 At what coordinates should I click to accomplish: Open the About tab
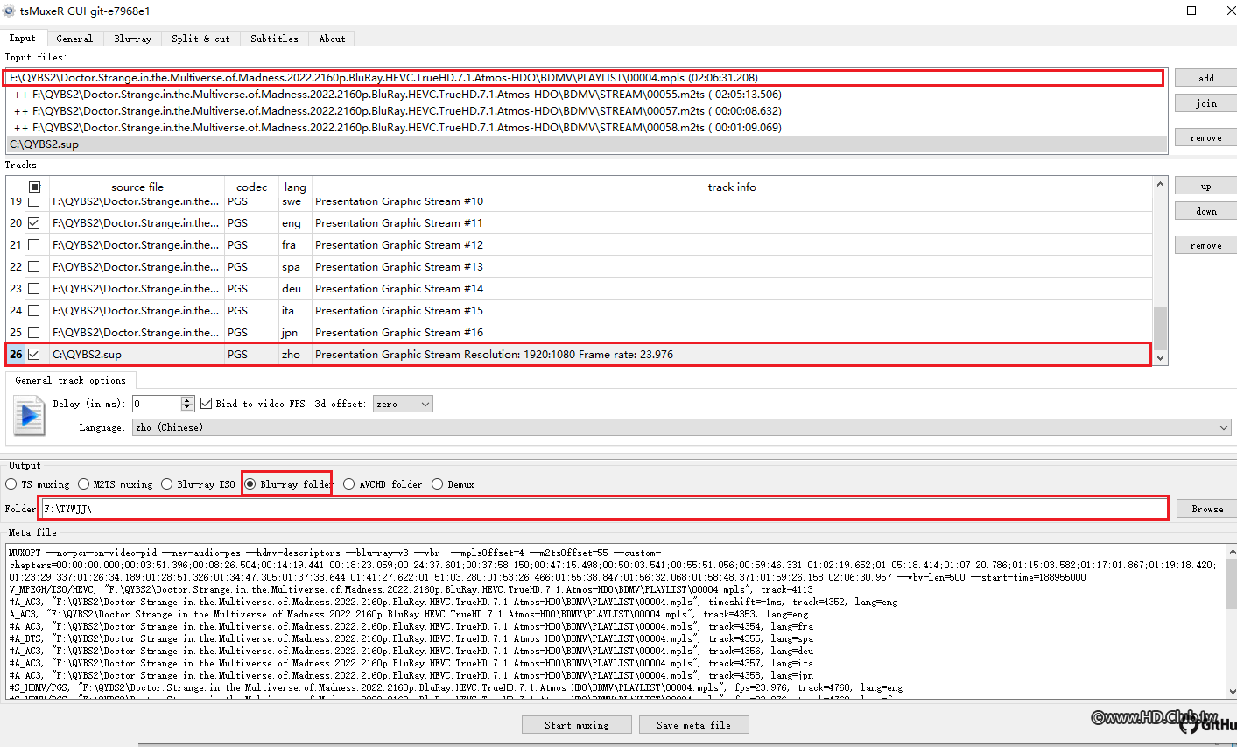pyautogui.click(x=332, y=39)
